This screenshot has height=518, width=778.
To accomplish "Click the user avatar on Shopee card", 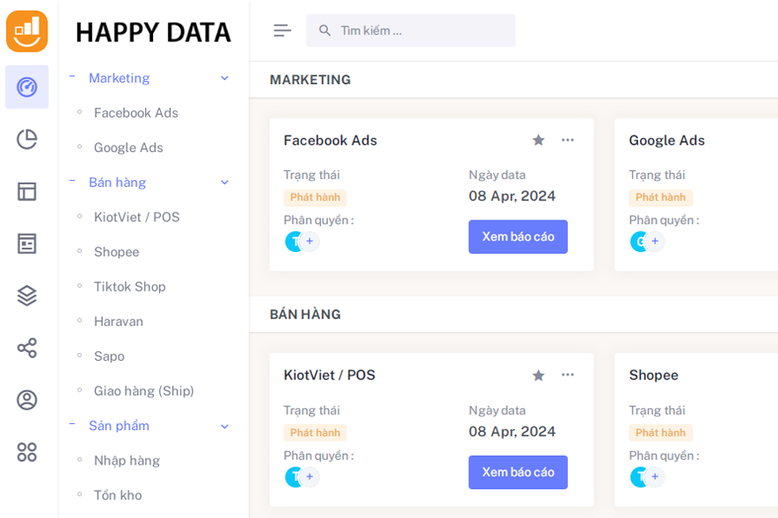I will 638,477.
